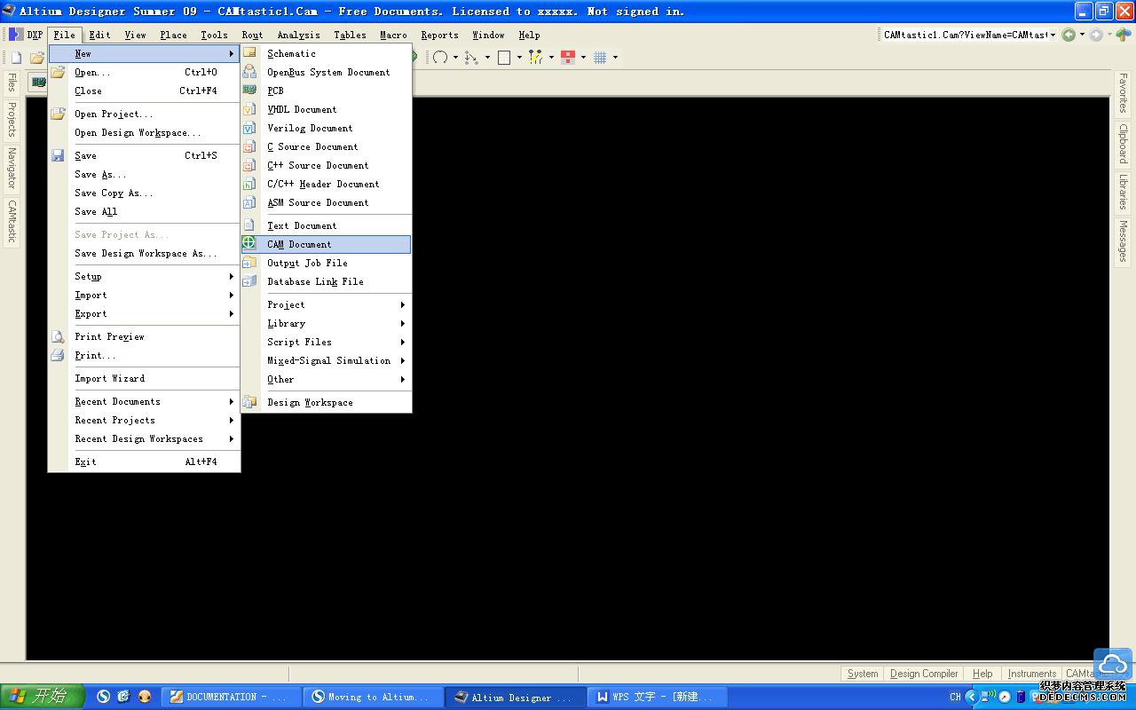Create a new PCB document
Viewport: 1136px width, 710px height.
pos(326,91)
